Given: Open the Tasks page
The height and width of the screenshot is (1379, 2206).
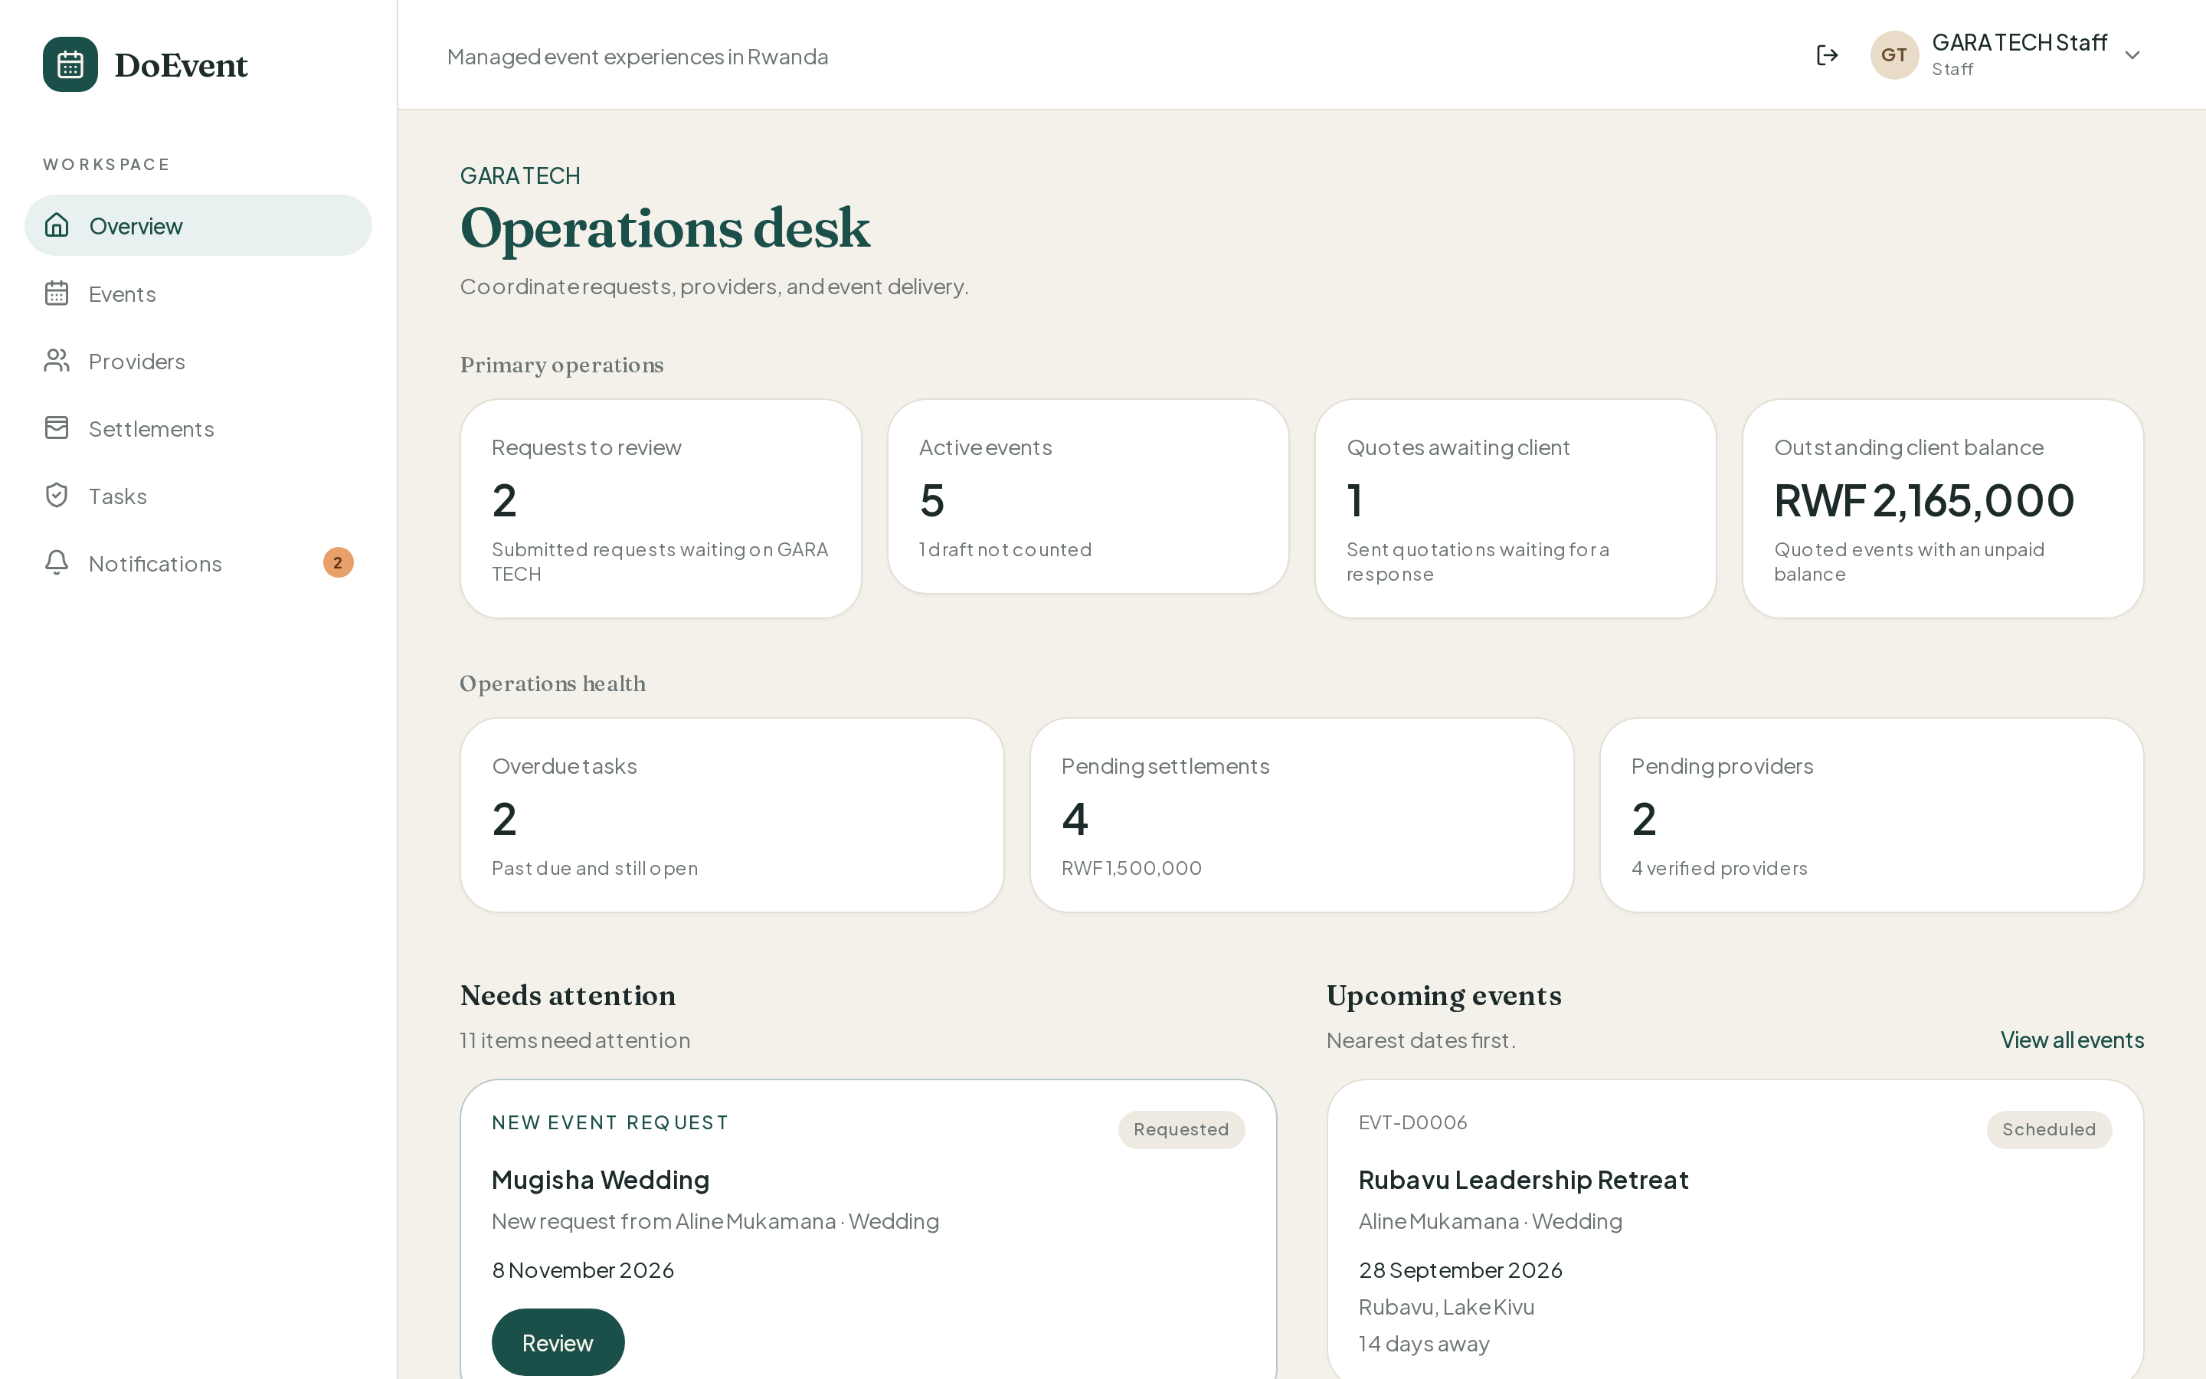Looking at the screenshot, I should [198, 495].
